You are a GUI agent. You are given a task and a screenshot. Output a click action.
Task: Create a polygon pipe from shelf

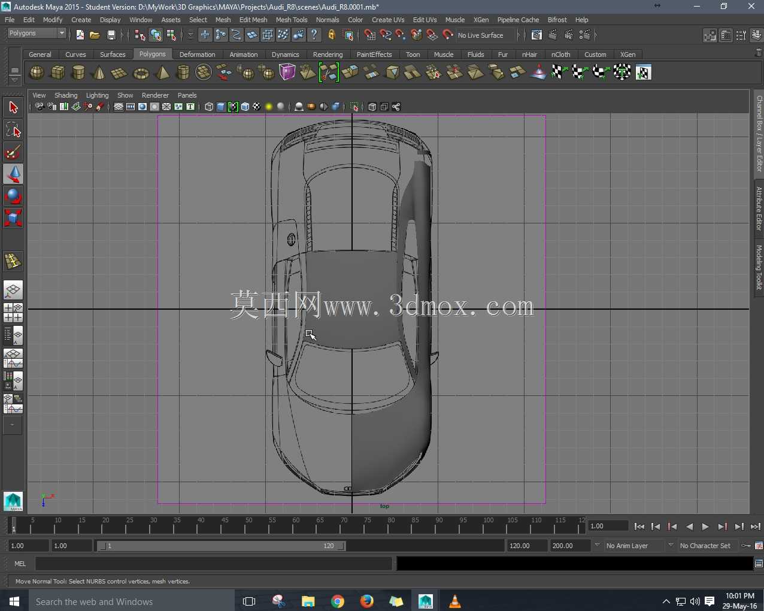pos(183,72)
